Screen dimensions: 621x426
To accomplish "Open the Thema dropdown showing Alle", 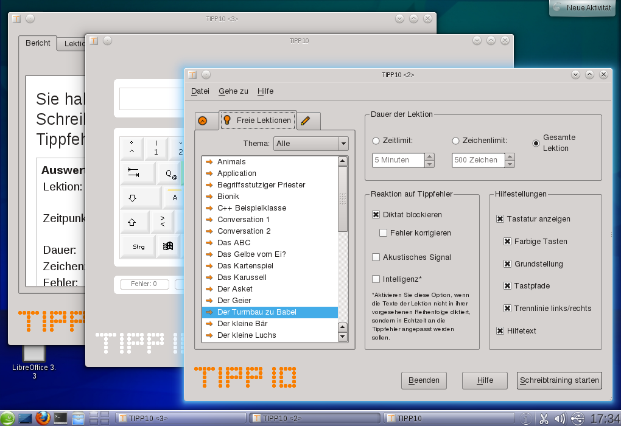I will click(311, 144).
